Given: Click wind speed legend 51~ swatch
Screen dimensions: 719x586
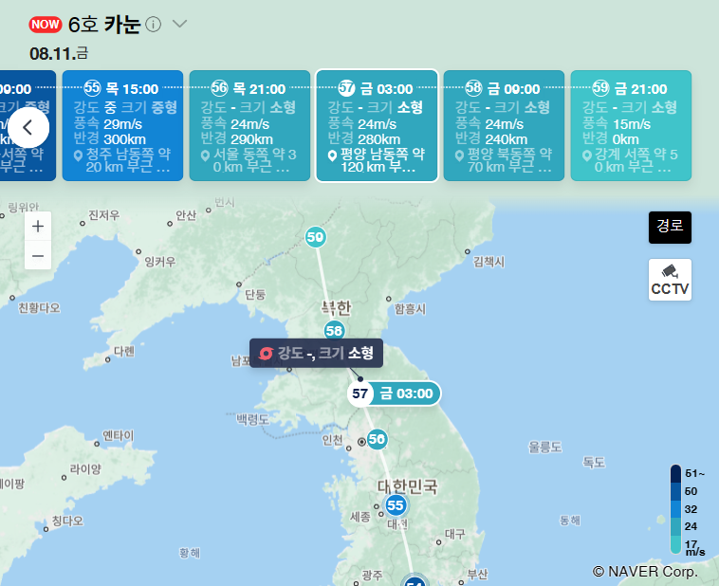Looking at the screenshot, I should tap(675, 474).
